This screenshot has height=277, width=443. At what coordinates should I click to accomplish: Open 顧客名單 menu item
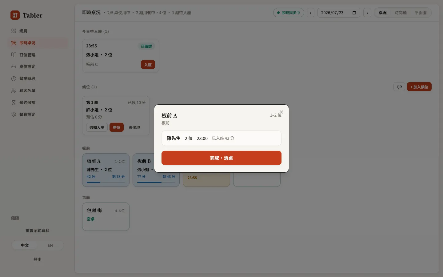tap(38, 90)
